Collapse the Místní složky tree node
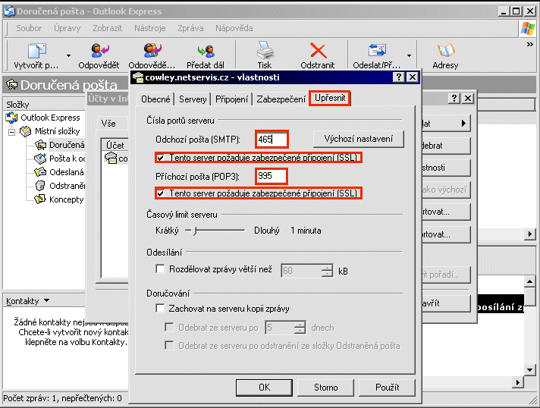 (11, 132)
